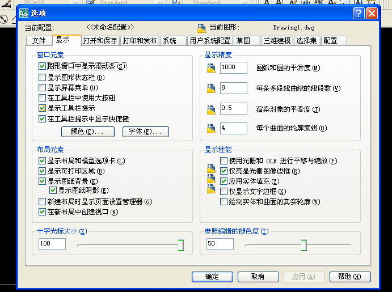Click drawing icon beside 应用实体填充
This screenshot has height=292, width=392.
click(211, 179)
